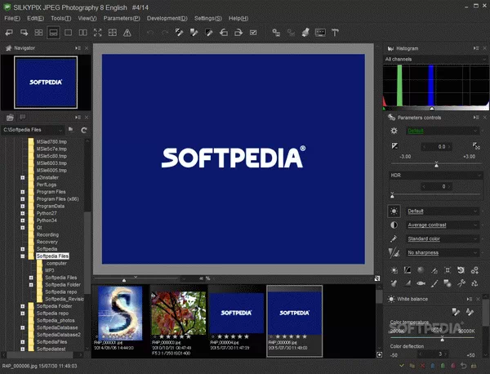Collapse the Softpedia Files tree folder
490x374 pixels.
23,256
